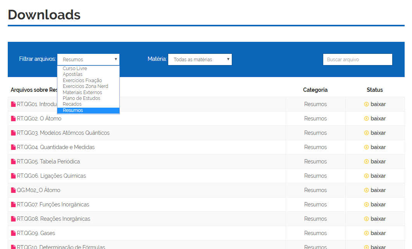
Task: Click the file icon for QG.M02_O Átomo
Action: (x=14, y=190)
